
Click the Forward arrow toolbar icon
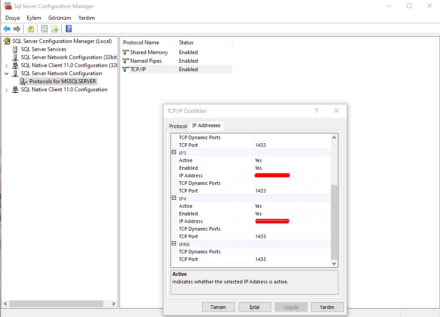tap(17, 29)
